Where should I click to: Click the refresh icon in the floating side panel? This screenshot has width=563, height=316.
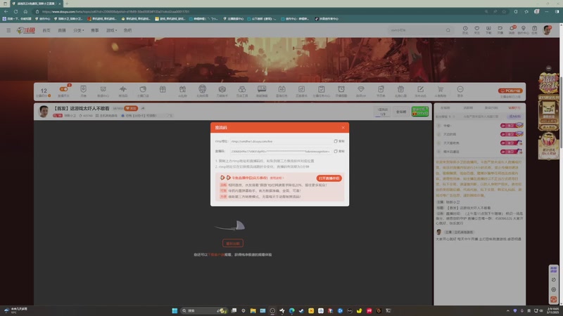coord(553,279)
